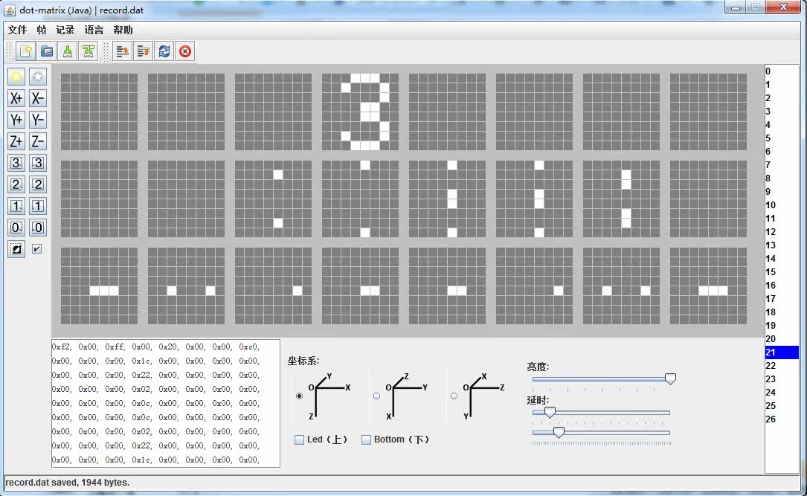Click the frame icon with upward arrow

(x=143, y=51)
